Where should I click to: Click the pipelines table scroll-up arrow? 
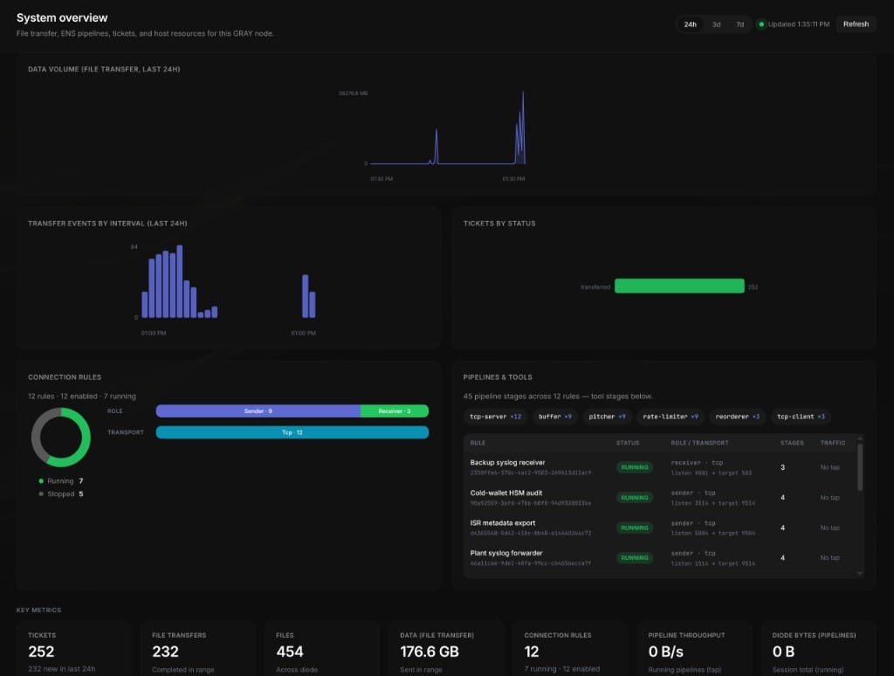[860, 438]
